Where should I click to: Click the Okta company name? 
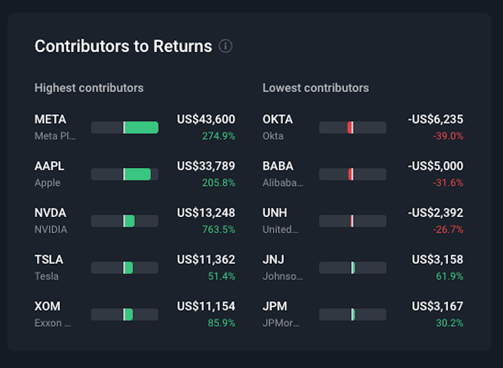click(x=273, y=136)
